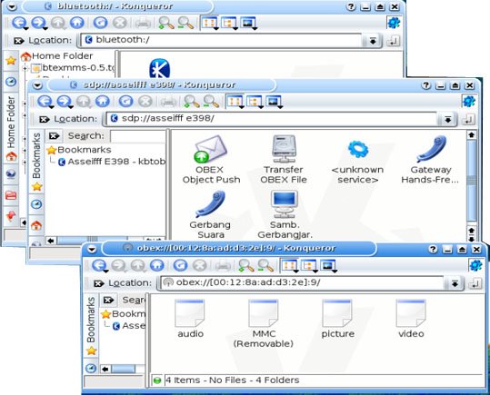The height and width of the screenshot is (395, 490).
Task: Click help button on obex:// title bar
Action: [x=433, y=249]
